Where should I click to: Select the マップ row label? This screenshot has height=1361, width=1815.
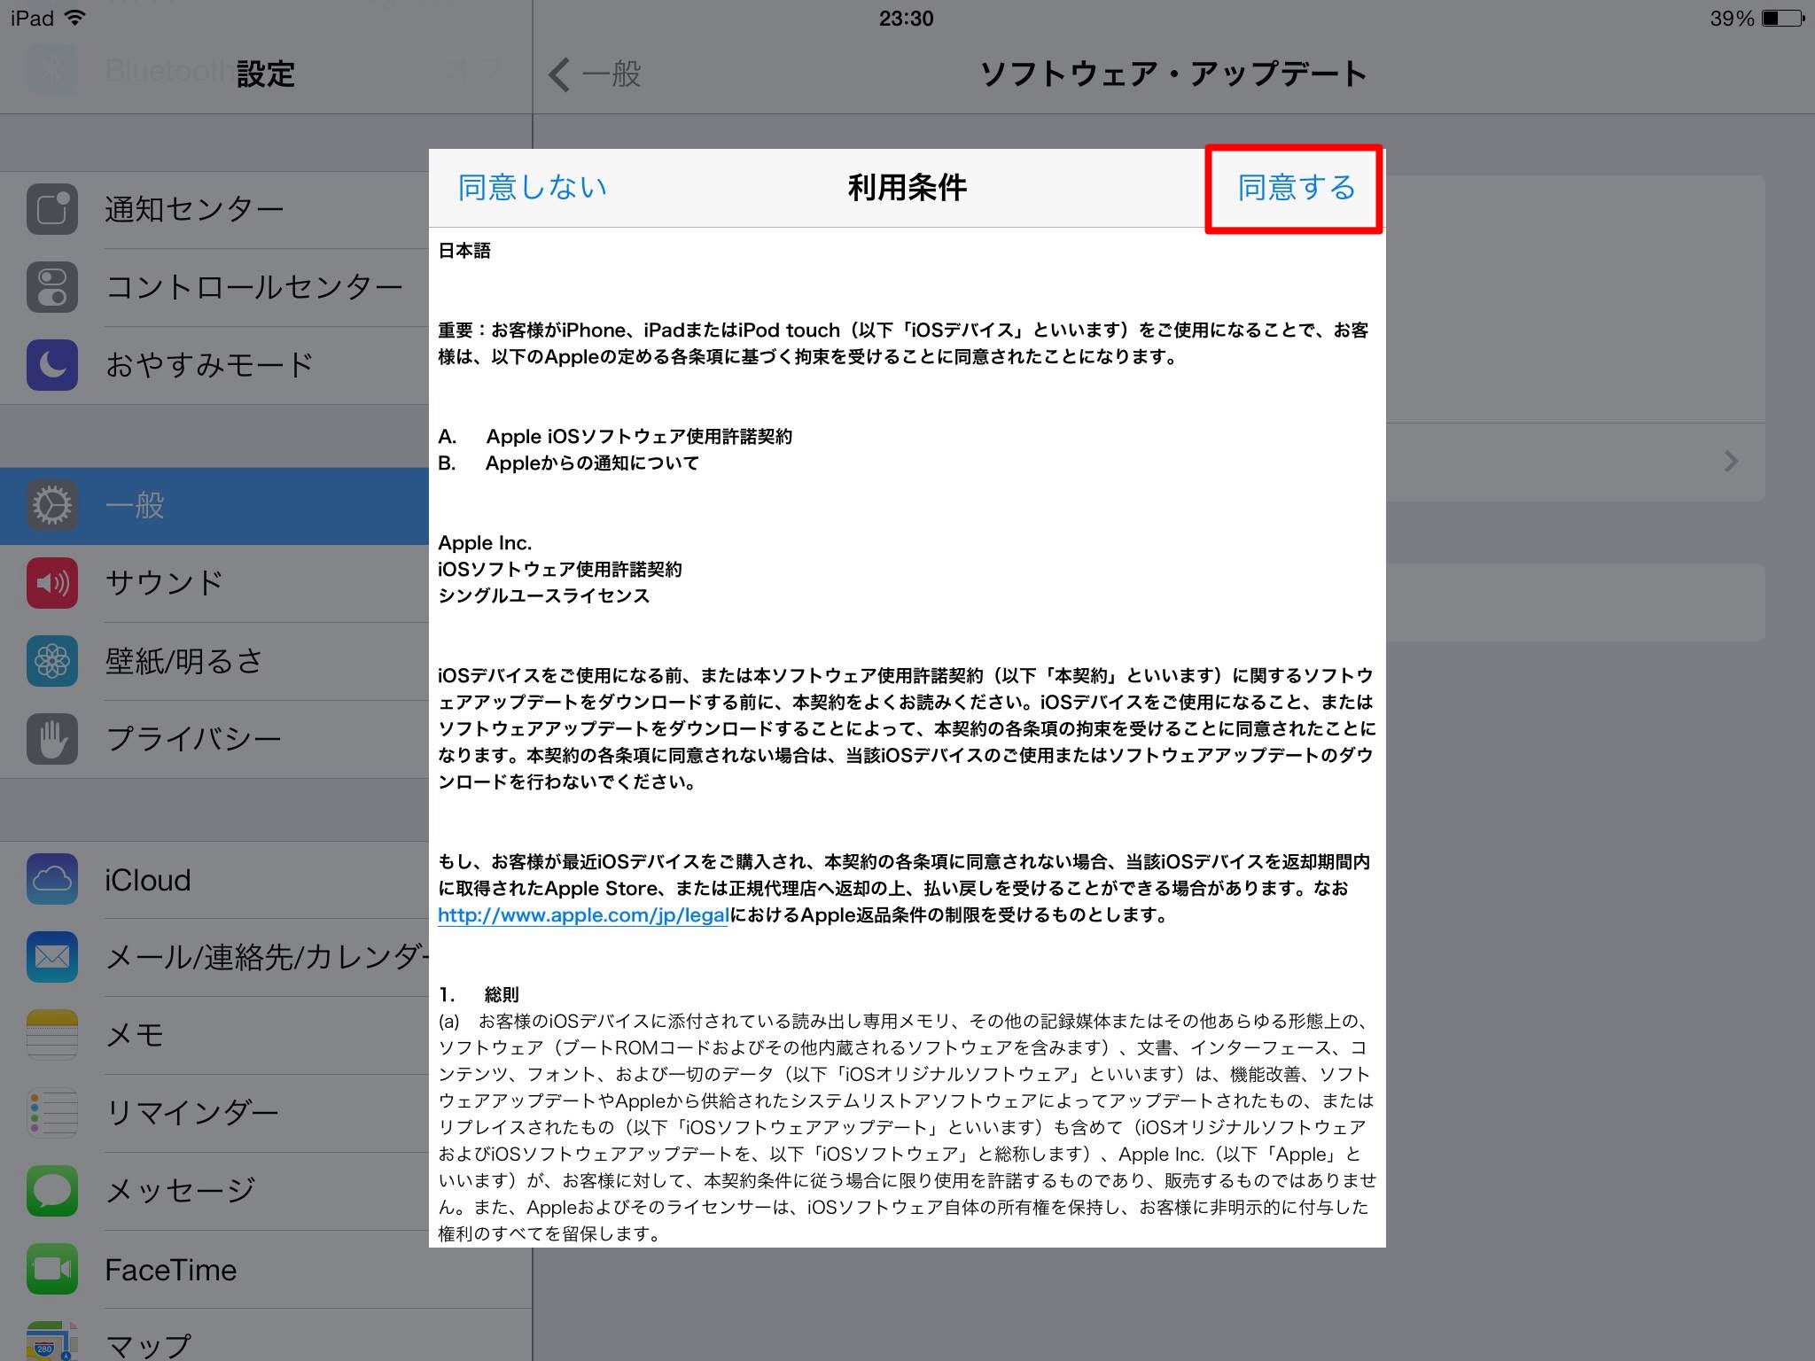[x=148, y=1345]
